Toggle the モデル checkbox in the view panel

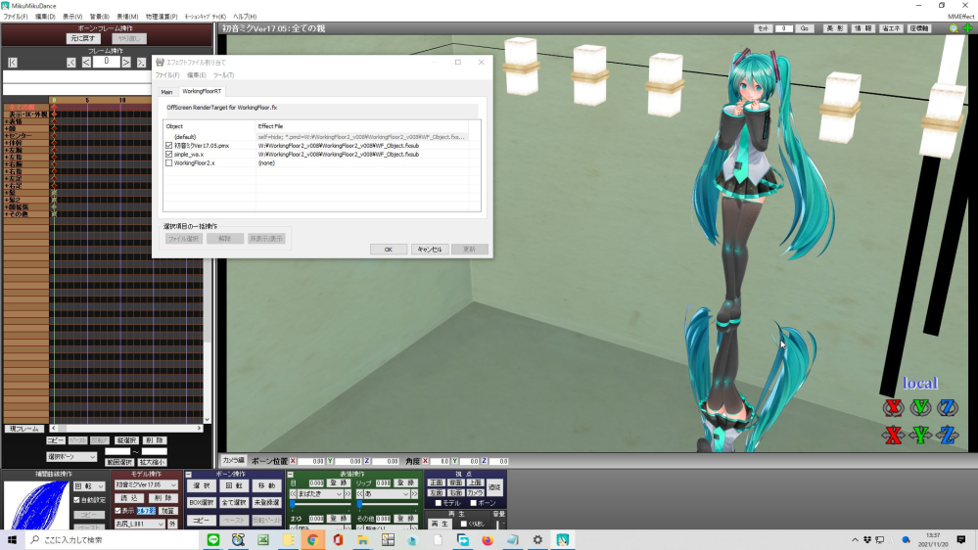click(x=438, y=503)
